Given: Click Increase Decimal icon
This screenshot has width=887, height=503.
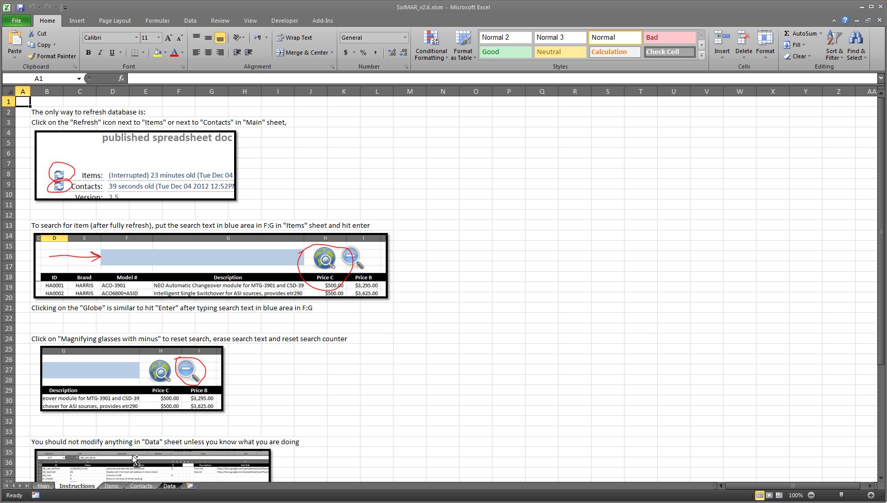Looking at the screenshot, I should [x=392, y=53].
